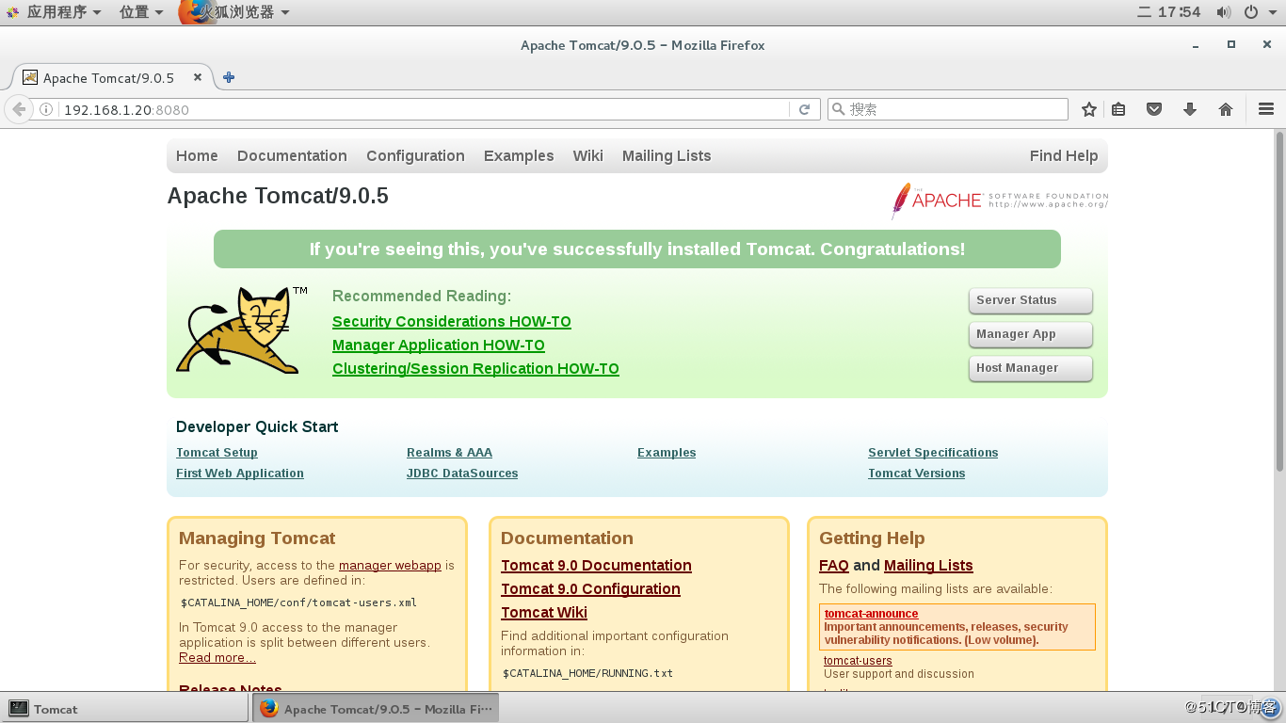
Task: Open the JDBC DataSources link
Action: pyautogui.click(x=462, y=474)
